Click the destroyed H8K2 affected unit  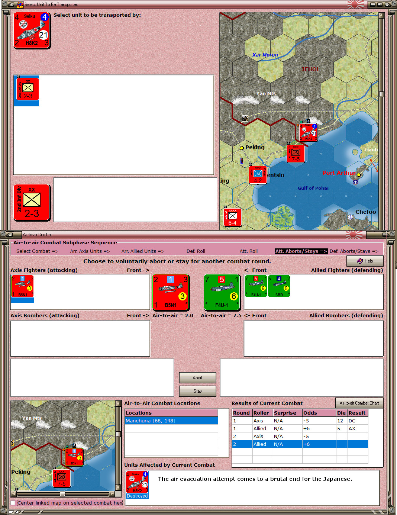coord(137,485)
